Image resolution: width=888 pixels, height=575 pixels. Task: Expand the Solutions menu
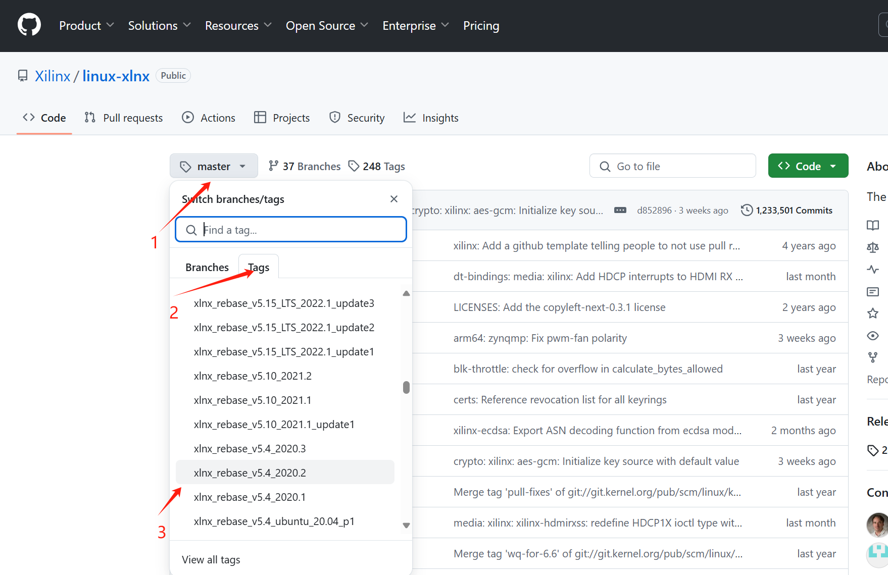pyautogui.click(x=159, y=26)
